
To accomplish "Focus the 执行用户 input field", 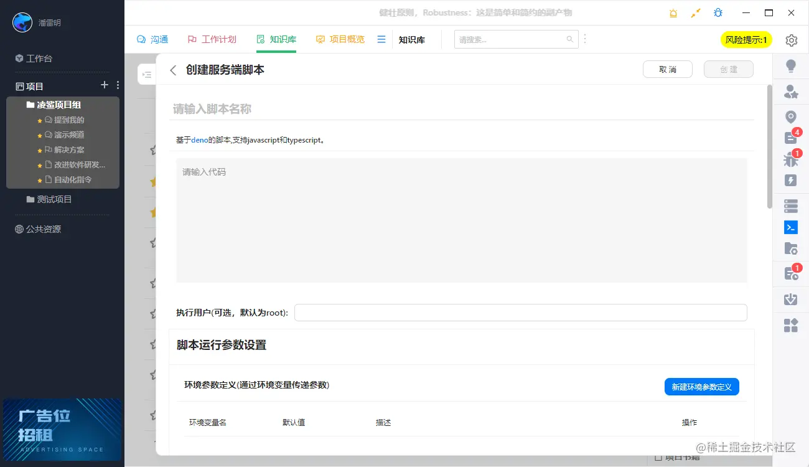I will pyautogui.click(x=521, y=313).
